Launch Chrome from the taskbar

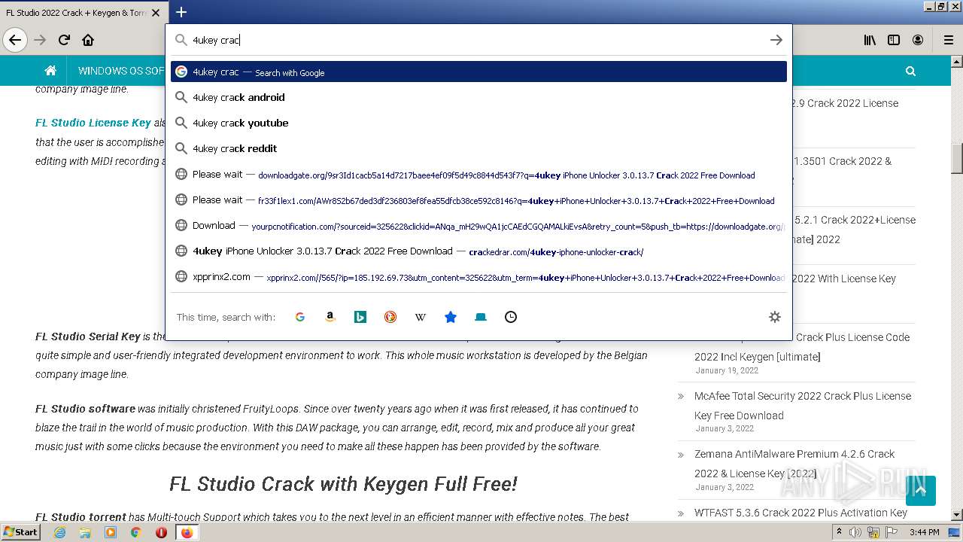pos(135,532)
